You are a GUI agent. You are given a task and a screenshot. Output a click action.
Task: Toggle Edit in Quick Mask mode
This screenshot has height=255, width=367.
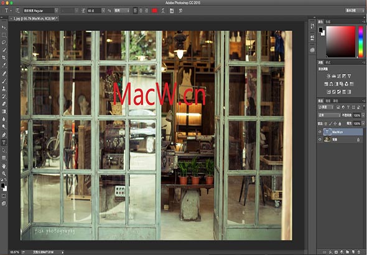tap(4, 196)
